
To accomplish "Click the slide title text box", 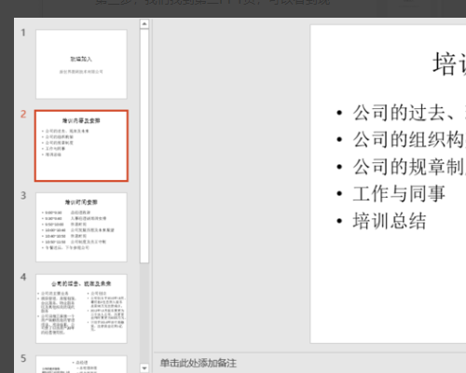I will (449, 63).
